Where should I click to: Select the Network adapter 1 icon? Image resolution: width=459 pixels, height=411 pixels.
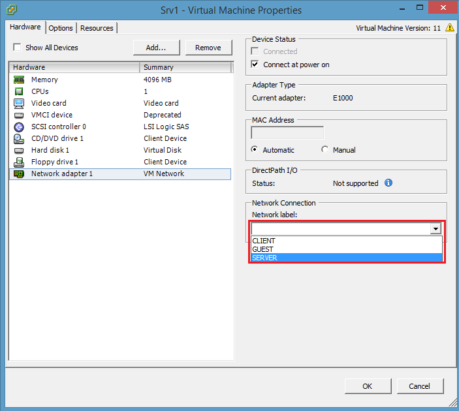[19, 174]
